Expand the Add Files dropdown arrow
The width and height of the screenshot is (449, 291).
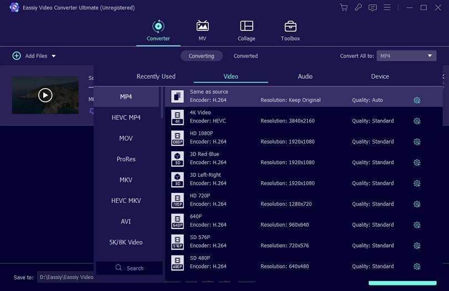click(x=54, y=56)
